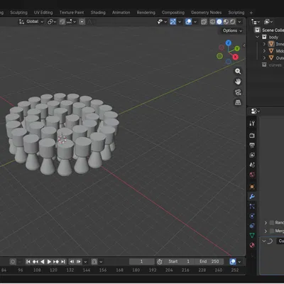Select material preview shading
This screenshot has height=284, width=284.
[226, 22]
